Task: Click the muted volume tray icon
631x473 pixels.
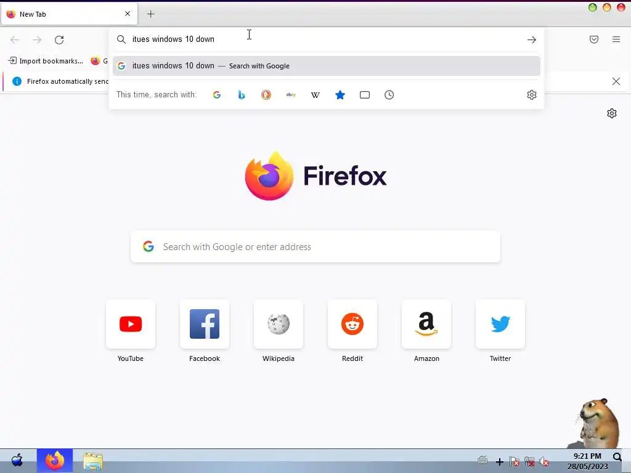Action: (x=544, y=462)
